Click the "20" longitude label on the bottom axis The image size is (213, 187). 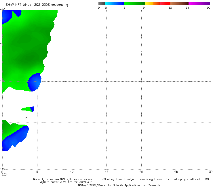141,172
